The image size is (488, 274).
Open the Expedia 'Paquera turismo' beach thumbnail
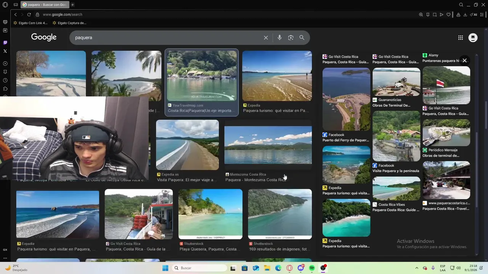pyautogui.click(x=277, y=76)
